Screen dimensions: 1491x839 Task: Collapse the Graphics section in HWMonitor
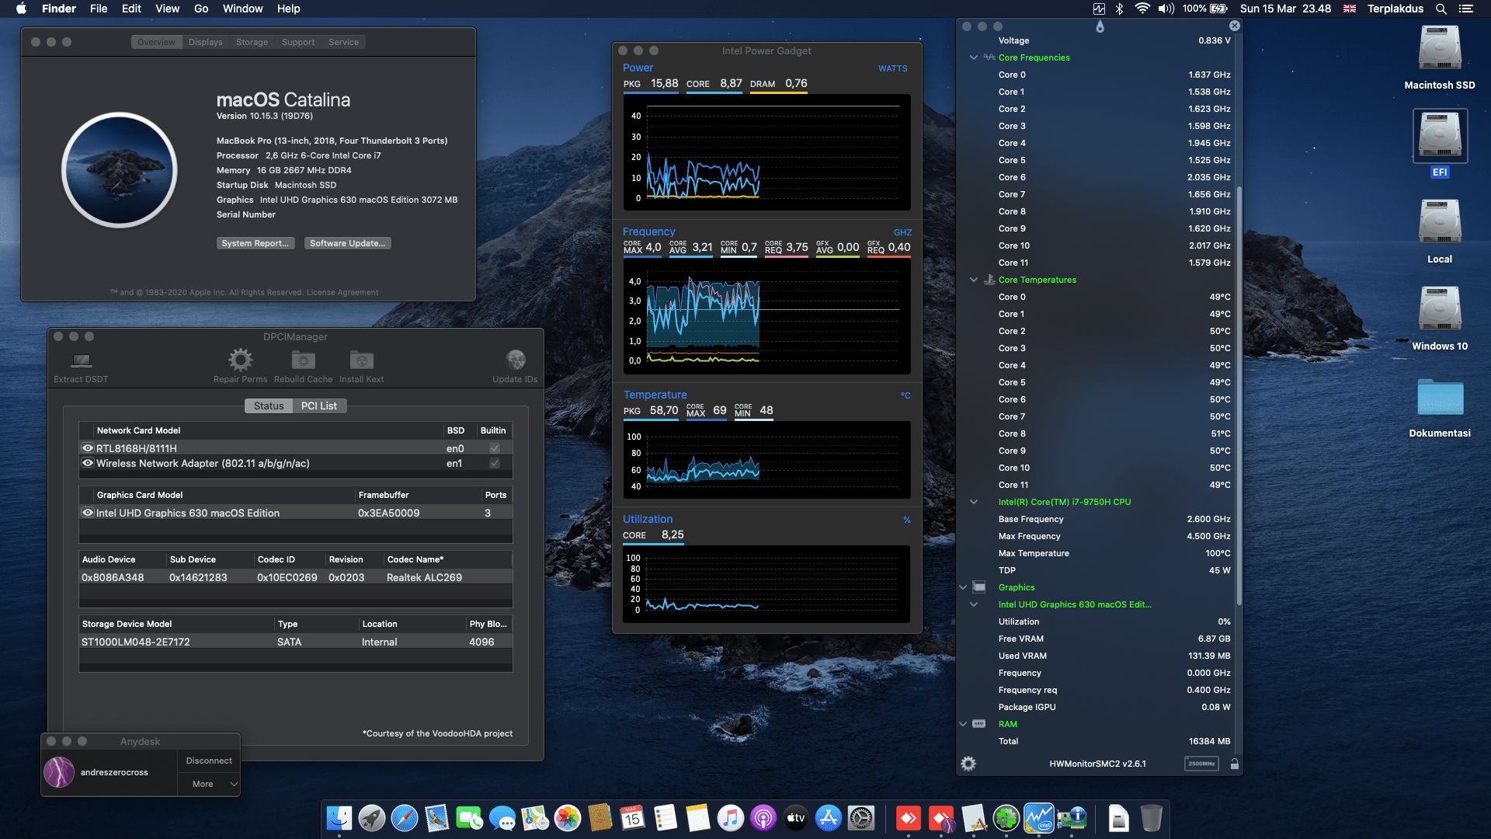click(964, 587)
